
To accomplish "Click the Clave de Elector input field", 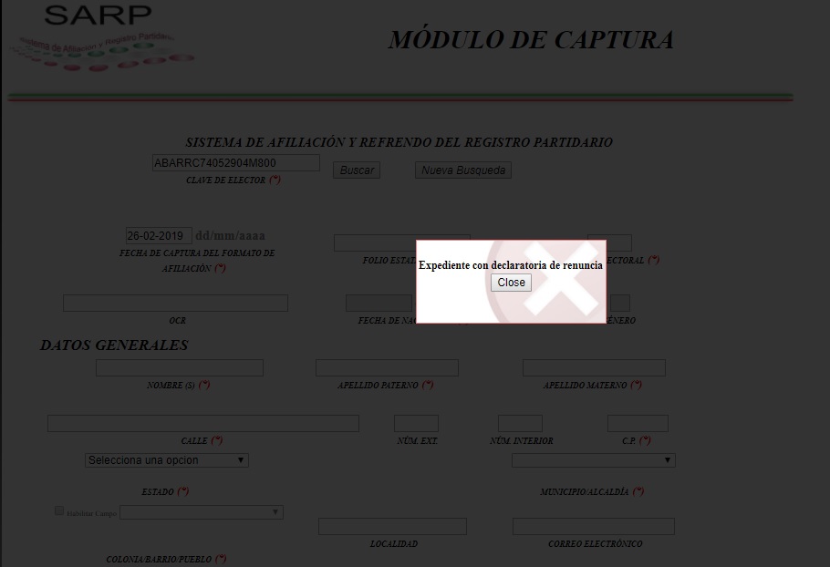I will point(235,163).
